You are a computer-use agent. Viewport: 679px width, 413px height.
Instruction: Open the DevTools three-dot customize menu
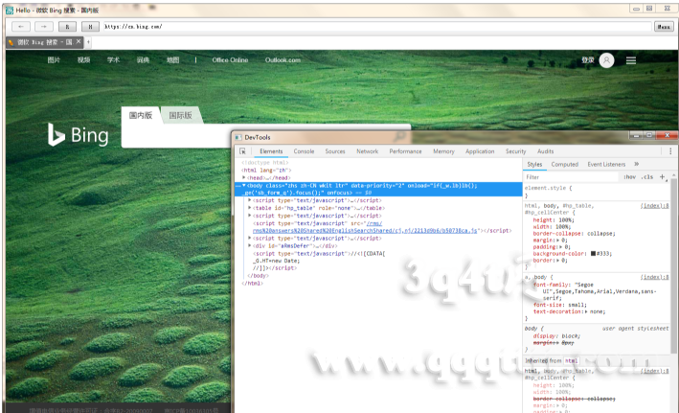tap(670, 151)
